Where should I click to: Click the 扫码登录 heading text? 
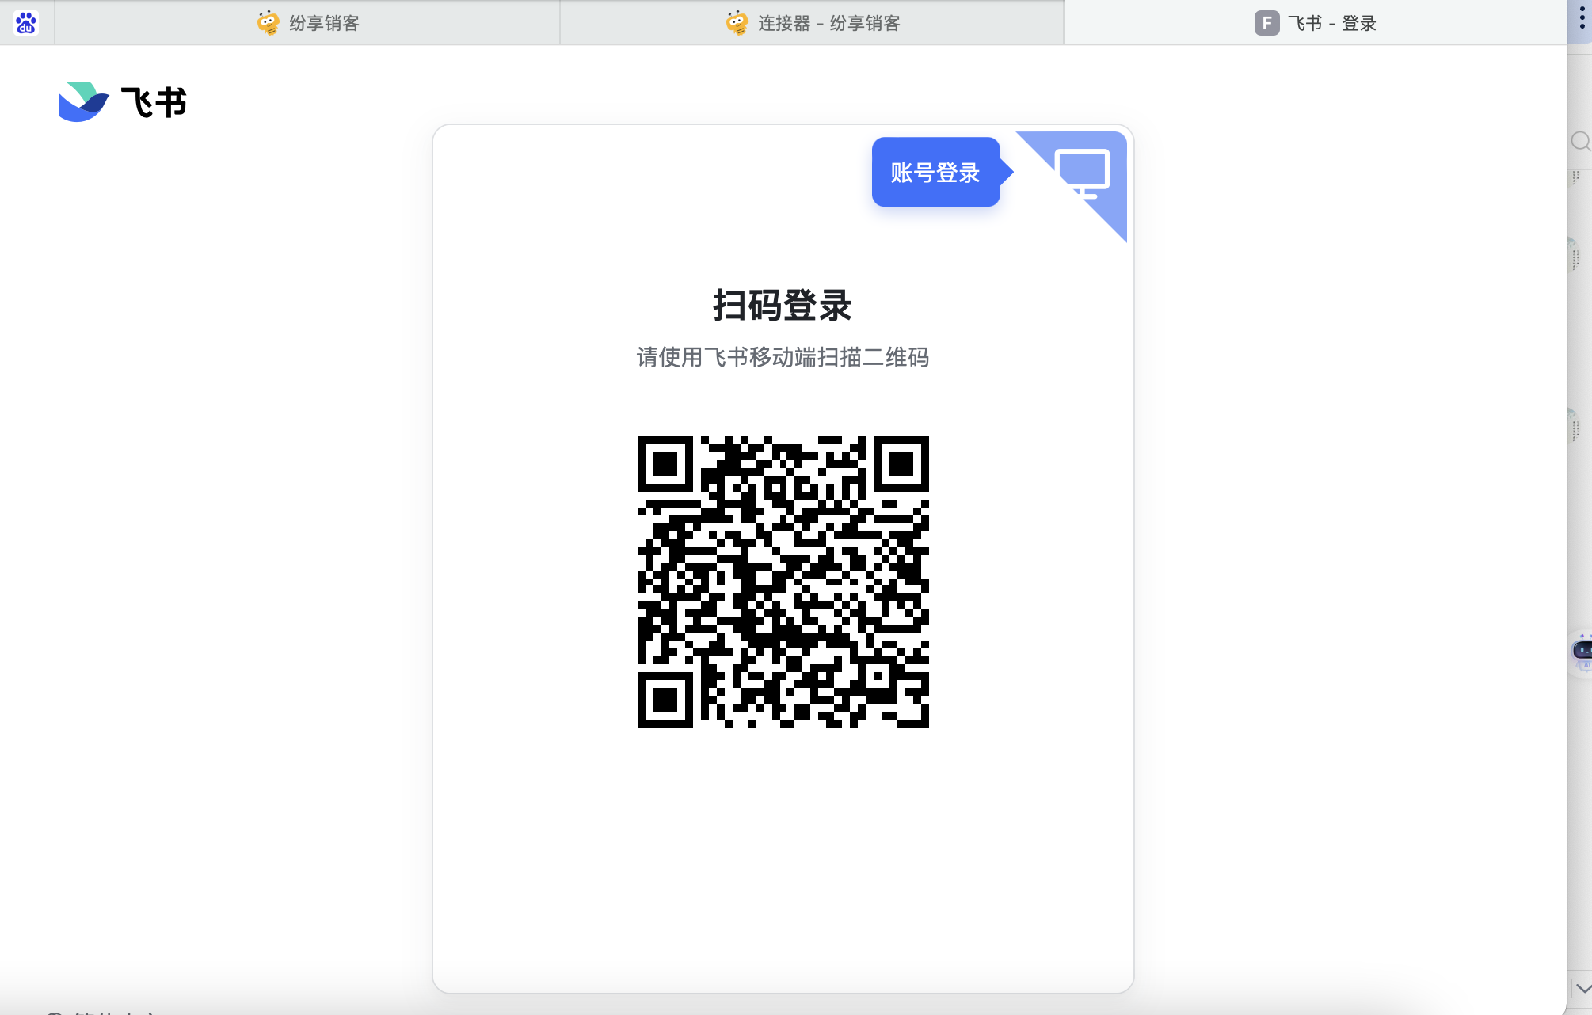coord(783,306)
